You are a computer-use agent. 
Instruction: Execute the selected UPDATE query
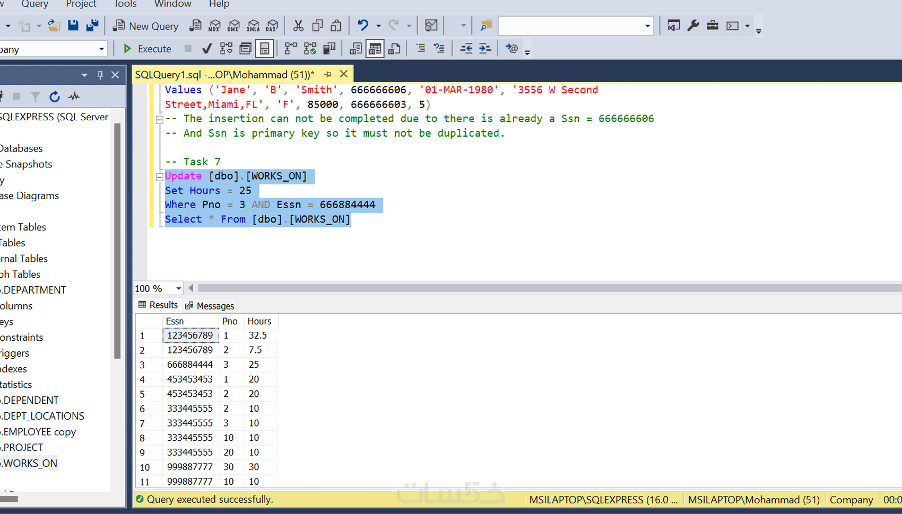pos(147,48)
